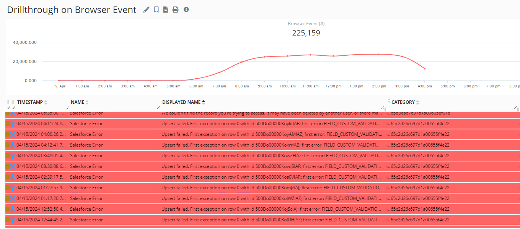Open the 03:48:05 Salesforce Error row
Viewport: 520px width, 229px height.
[x=86, y=156]
